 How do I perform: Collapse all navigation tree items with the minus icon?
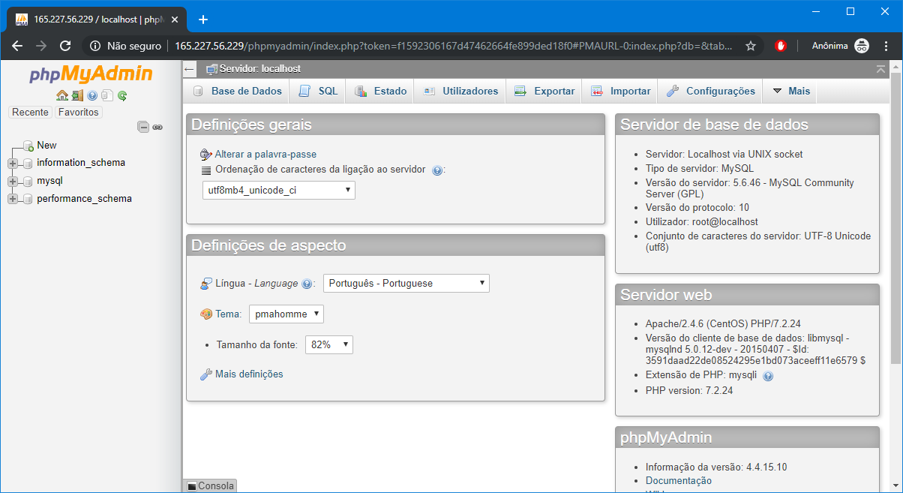143,128
